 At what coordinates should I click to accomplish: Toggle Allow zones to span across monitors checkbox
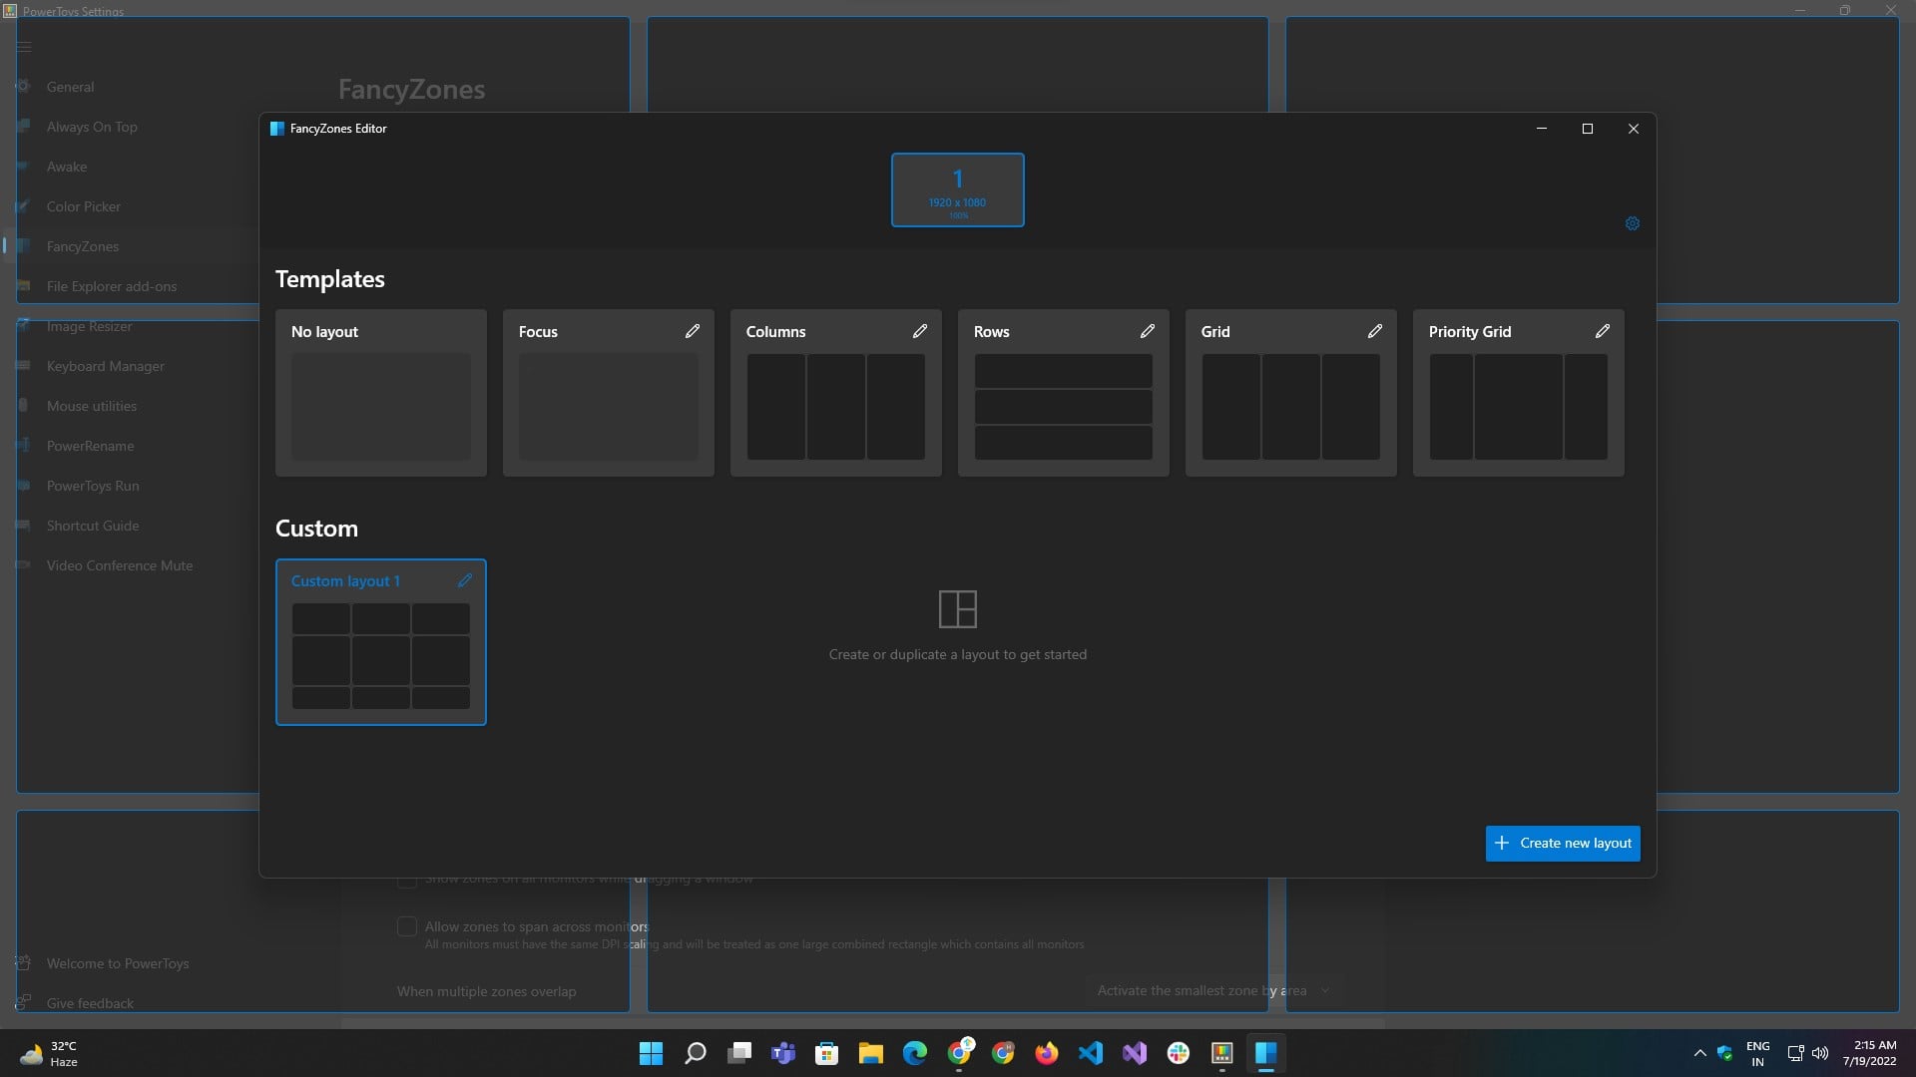pyautogui.click(x=407, y=926)
